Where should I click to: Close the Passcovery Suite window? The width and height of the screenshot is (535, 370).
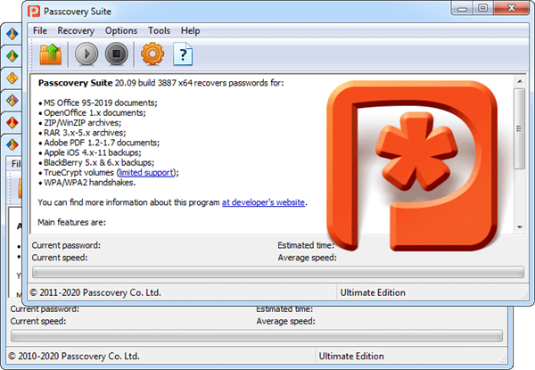point(511,9)
